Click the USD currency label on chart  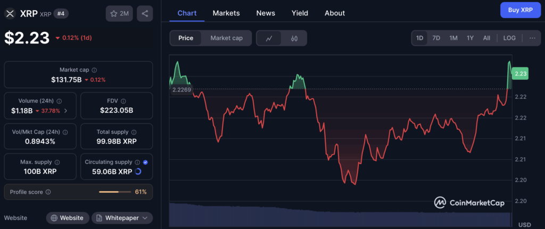point(524,225)
